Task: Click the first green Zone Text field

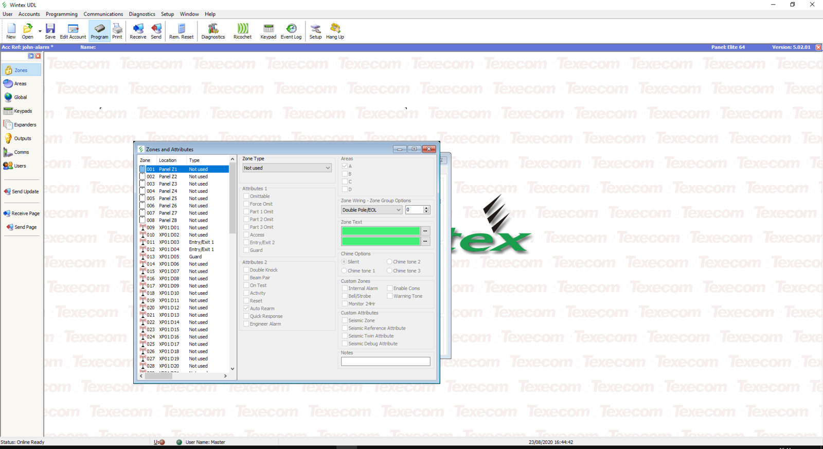Action: (381, 231)
